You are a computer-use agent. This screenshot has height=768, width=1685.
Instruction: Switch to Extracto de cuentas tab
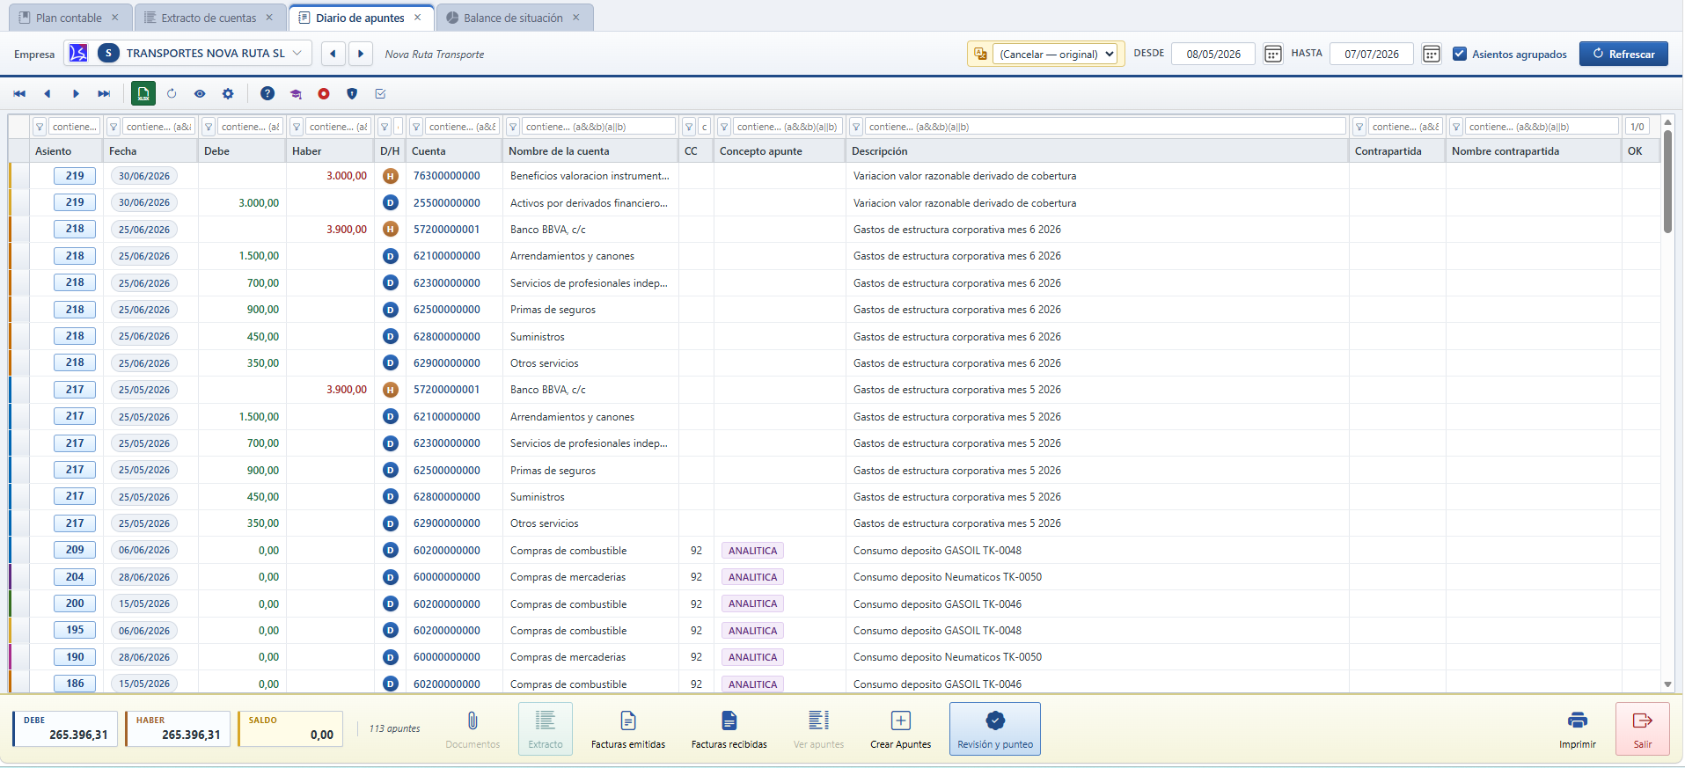coord(209,18)
